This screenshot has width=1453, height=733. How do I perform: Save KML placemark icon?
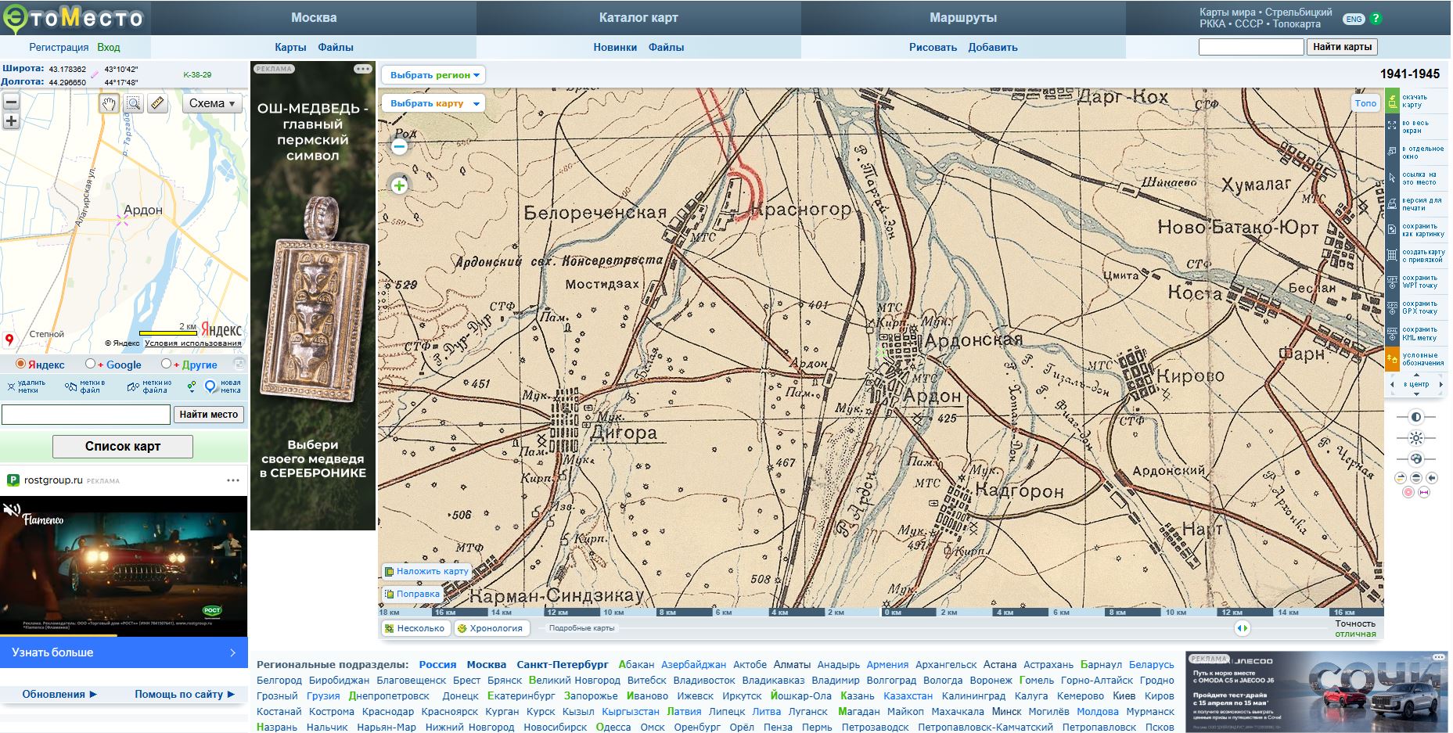1392,332
